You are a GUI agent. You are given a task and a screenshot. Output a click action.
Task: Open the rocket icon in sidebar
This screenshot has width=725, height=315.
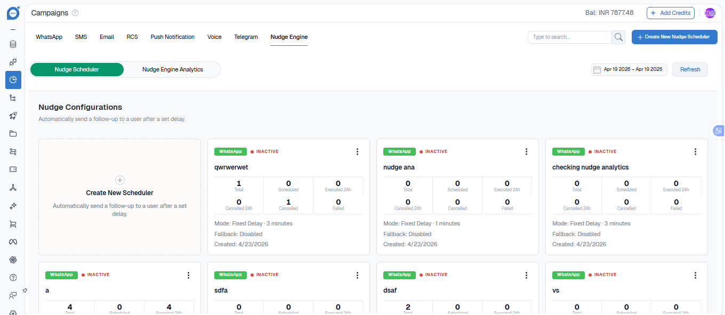coord(13,116)
